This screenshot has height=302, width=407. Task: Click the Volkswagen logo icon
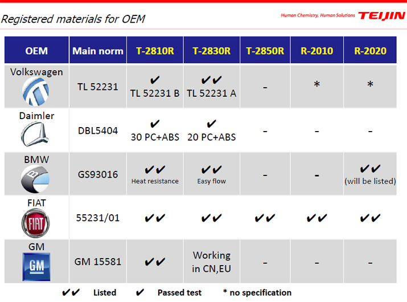(35, 92)
